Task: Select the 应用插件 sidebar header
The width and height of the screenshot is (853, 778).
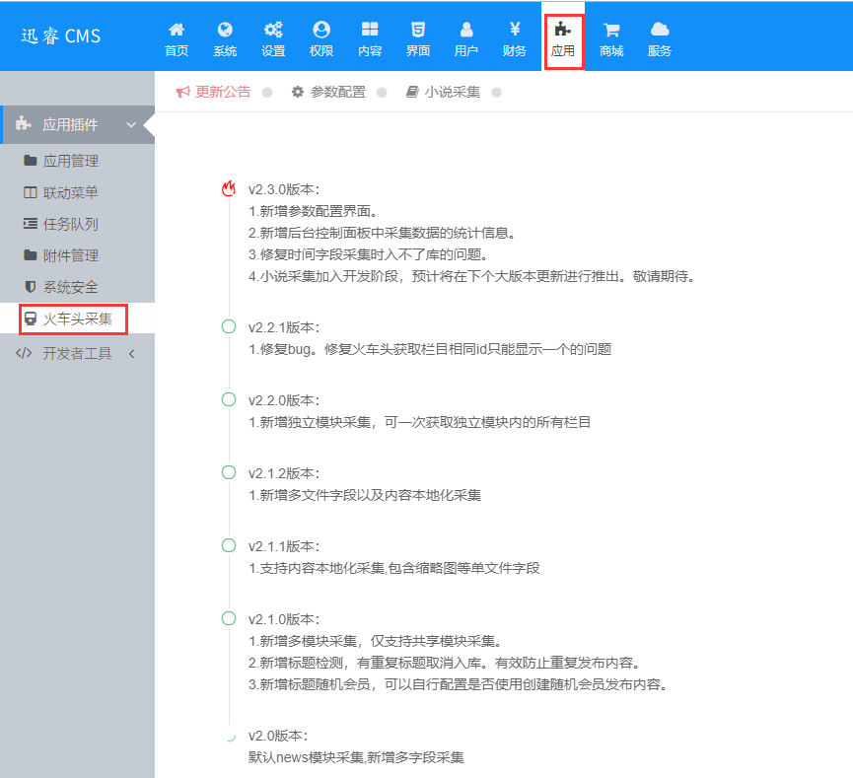Action: coord(77,124)
